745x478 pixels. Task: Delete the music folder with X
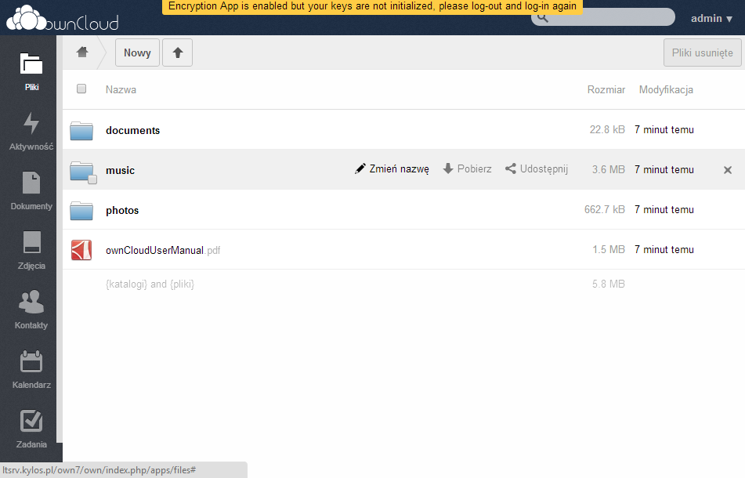pyautogui.click(x=728, y=170)
